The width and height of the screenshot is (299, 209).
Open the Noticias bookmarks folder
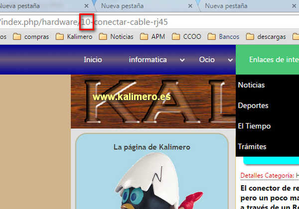coord(116,36)
